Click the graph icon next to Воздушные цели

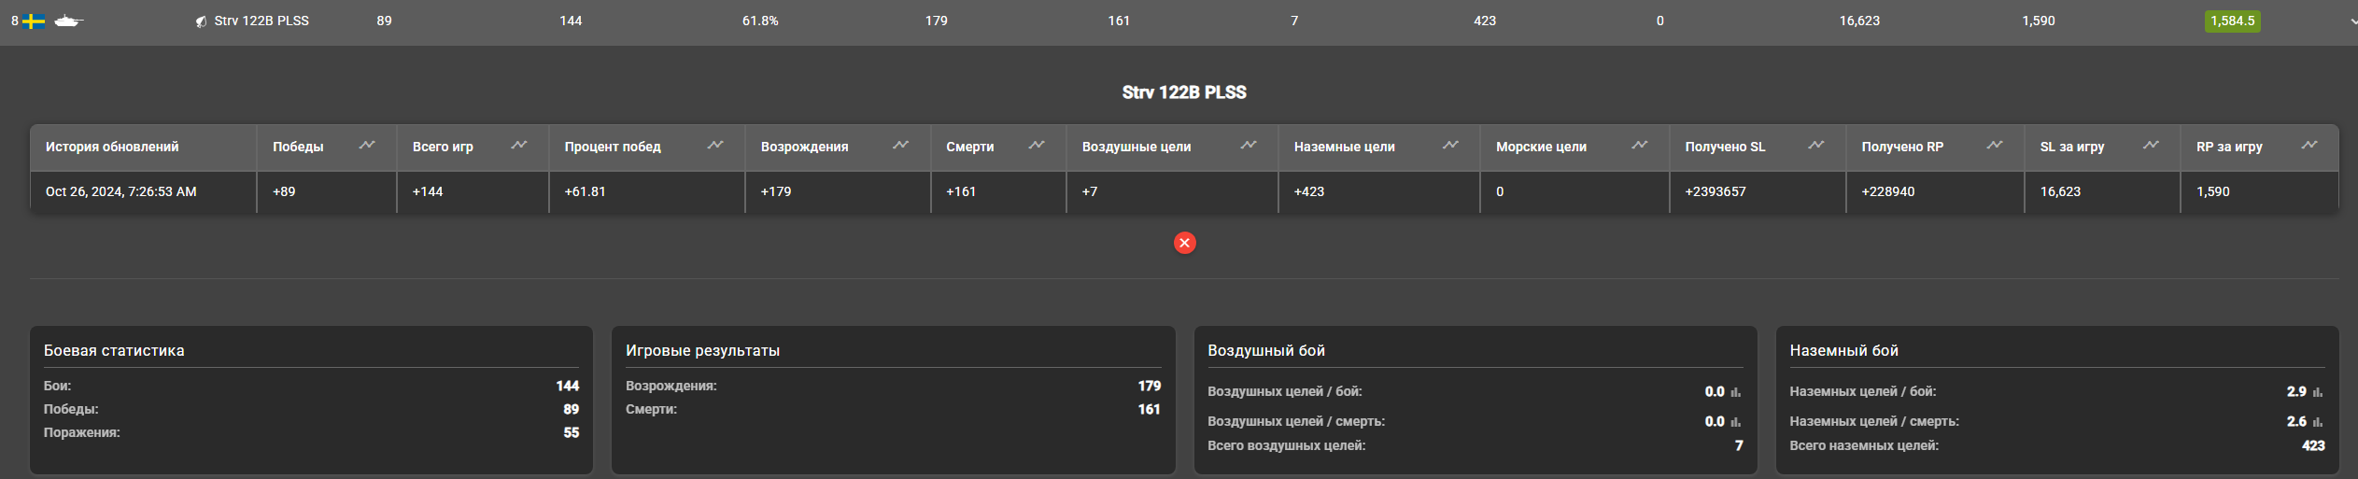click(1249, 146)
